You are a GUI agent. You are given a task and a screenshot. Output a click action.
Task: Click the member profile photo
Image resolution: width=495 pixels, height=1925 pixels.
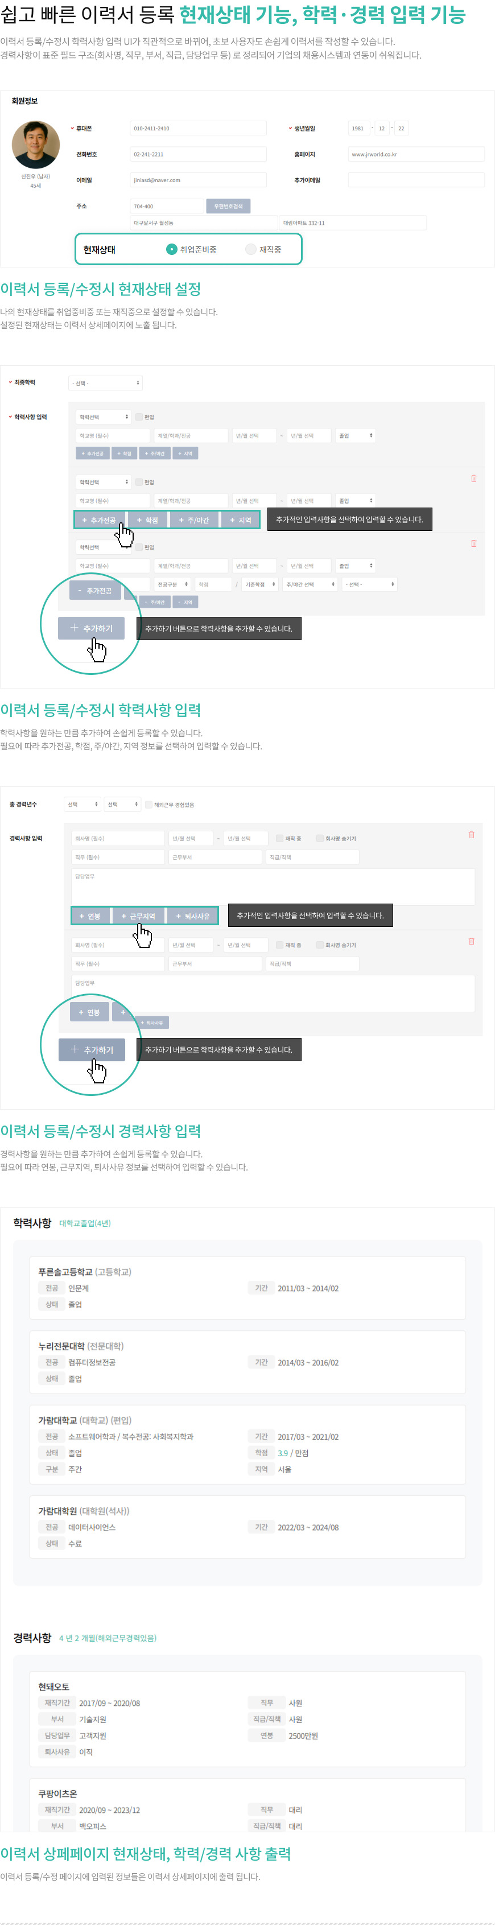tap(36, 145)
